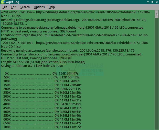Open the Options menu
159x130 pixels.
[39, 7]
